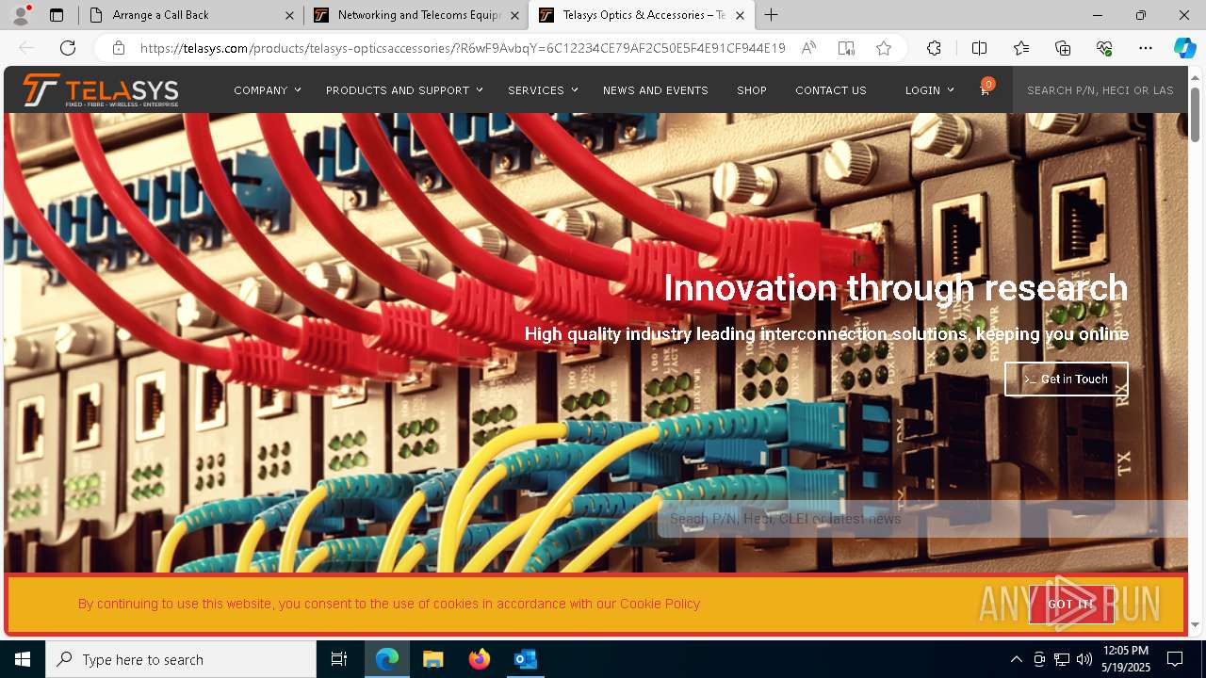Go to the Shop page
Viewport: 1206px width, 678px height.
click(x=752, y=90)
